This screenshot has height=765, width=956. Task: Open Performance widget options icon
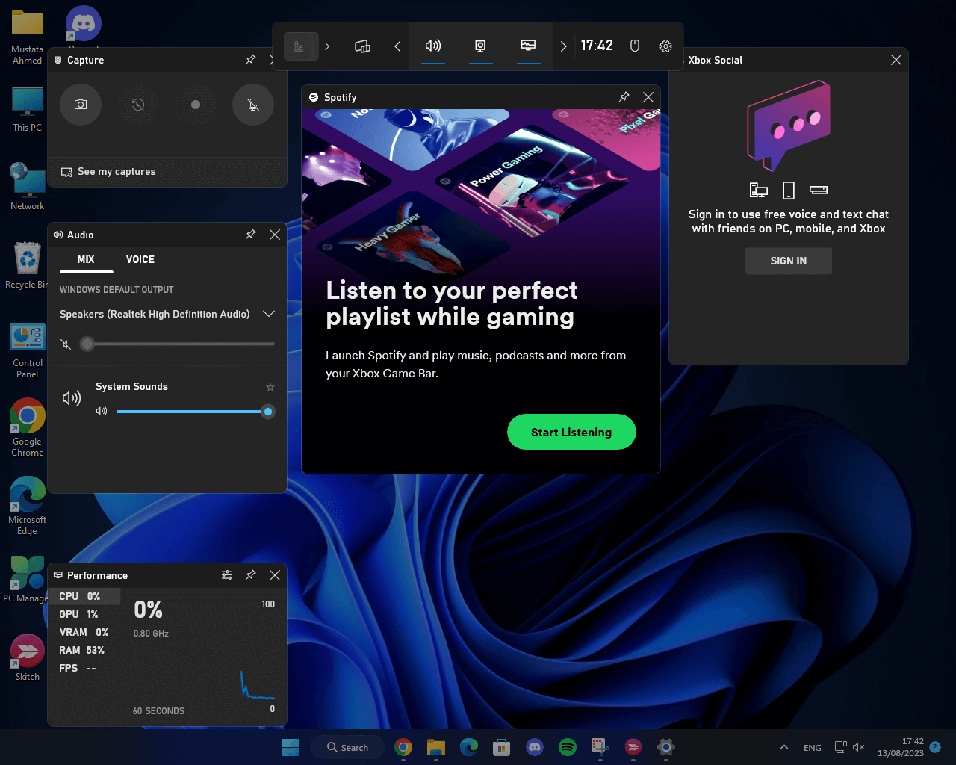click(227, 575)
